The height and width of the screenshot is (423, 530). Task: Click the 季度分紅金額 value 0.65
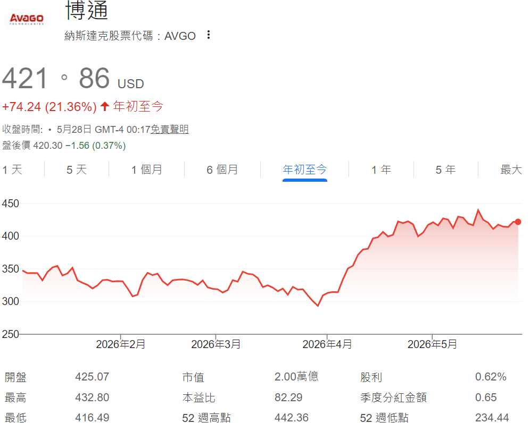[x=486, y=397]
